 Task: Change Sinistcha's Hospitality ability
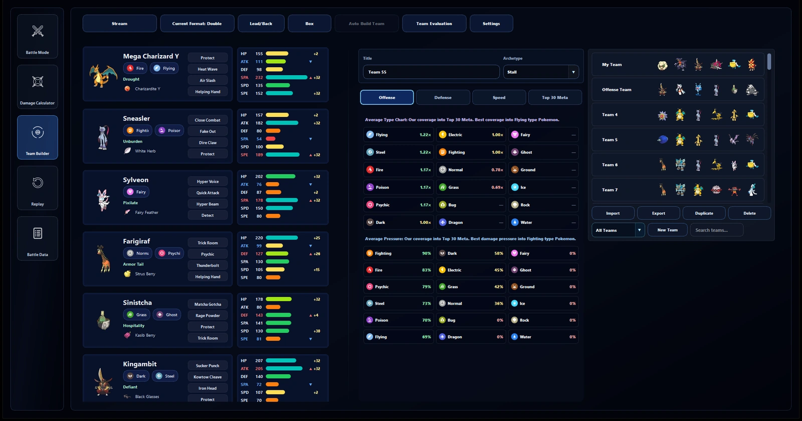[134, 326]
